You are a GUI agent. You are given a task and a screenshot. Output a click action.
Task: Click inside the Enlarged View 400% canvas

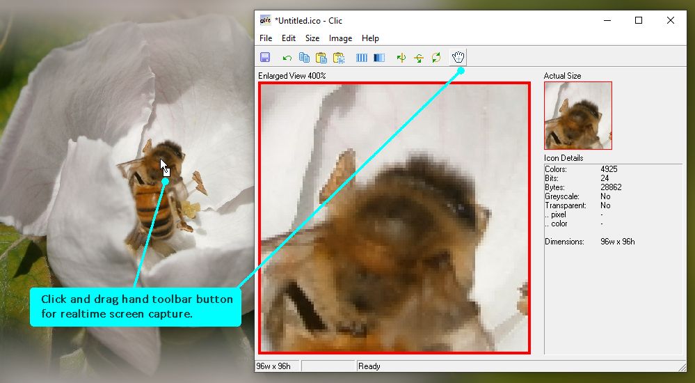(x=394, y=217)
